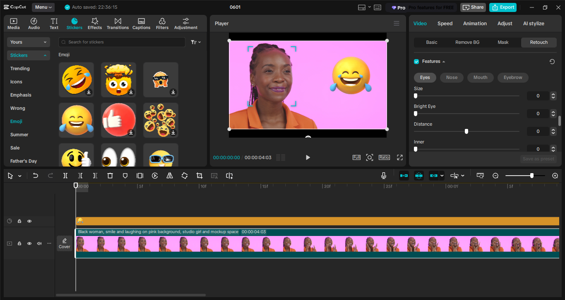Select the Remove BG tab
The width and height of the screenshot is (565, 300).
(x=467, y=42)
